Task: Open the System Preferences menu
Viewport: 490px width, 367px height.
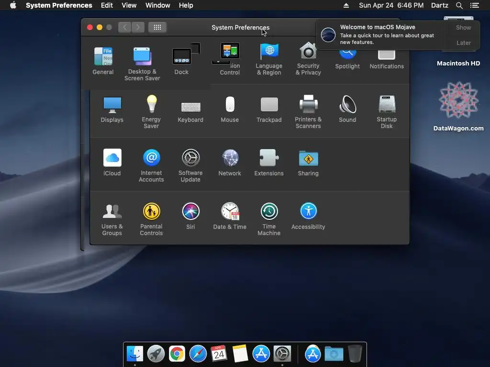Action: (59, 5)
